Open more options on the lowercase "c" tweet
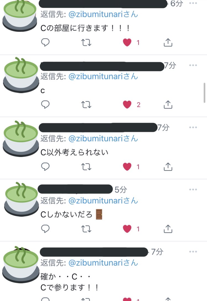207x301 pixels. point(193,65)
